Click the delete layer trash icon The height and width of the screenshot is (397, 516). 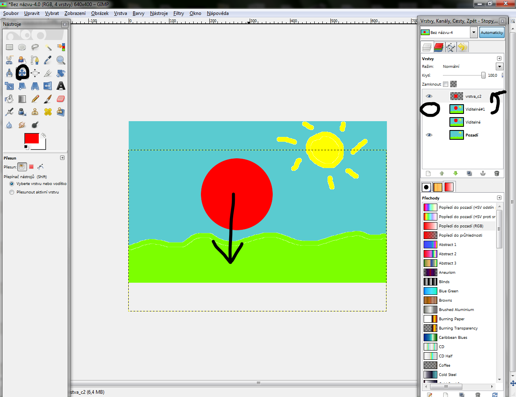(497, 173)
